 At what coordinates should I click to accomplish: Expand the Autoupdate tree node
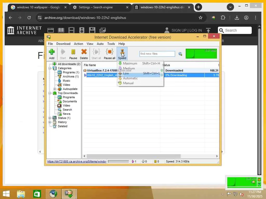point(55,89)
